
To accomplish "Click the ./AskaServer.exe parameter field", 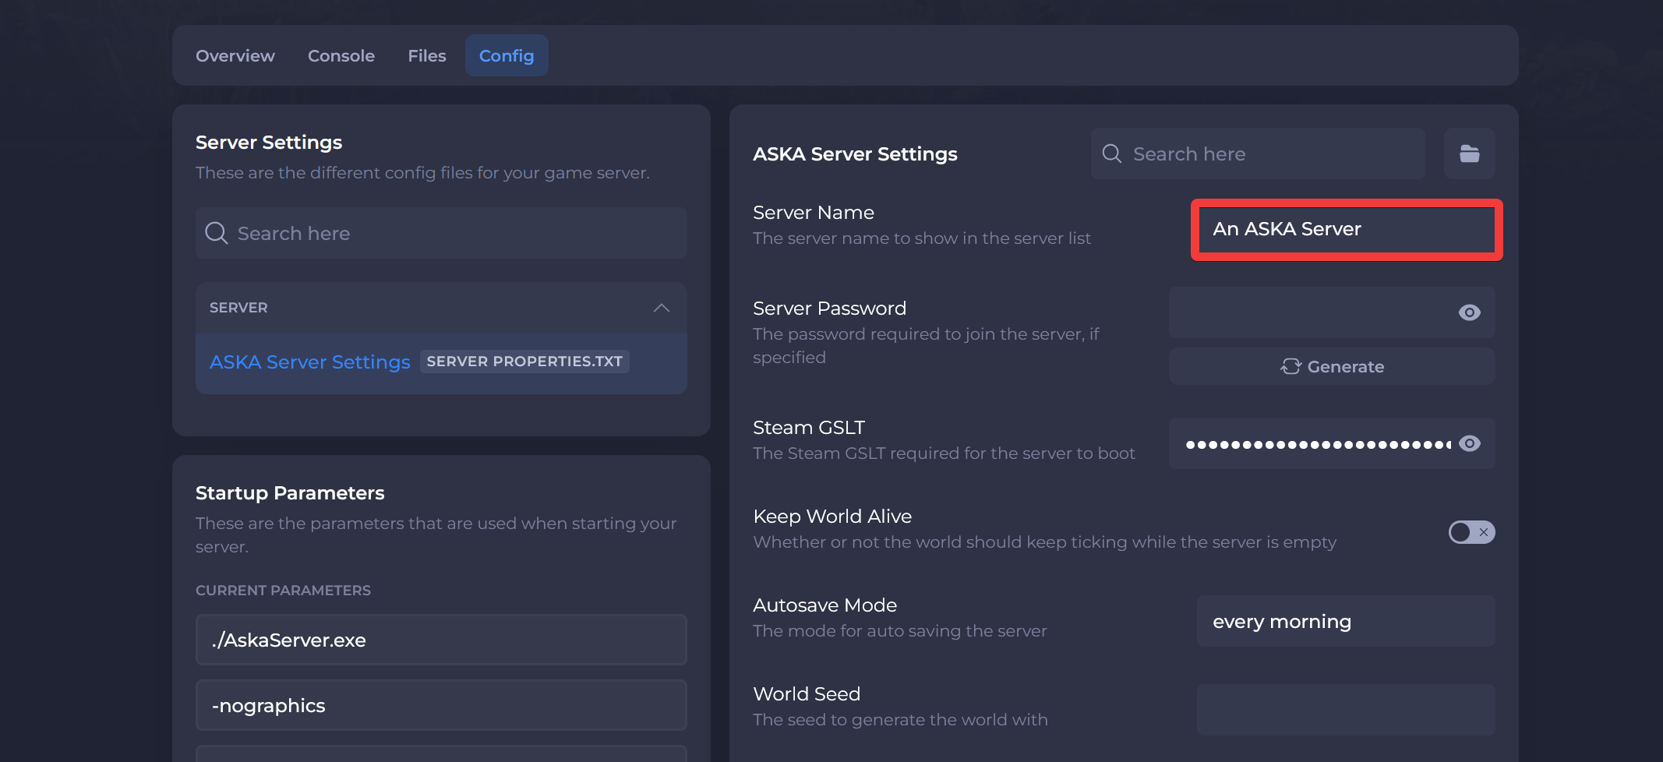I will click(441, 640).
